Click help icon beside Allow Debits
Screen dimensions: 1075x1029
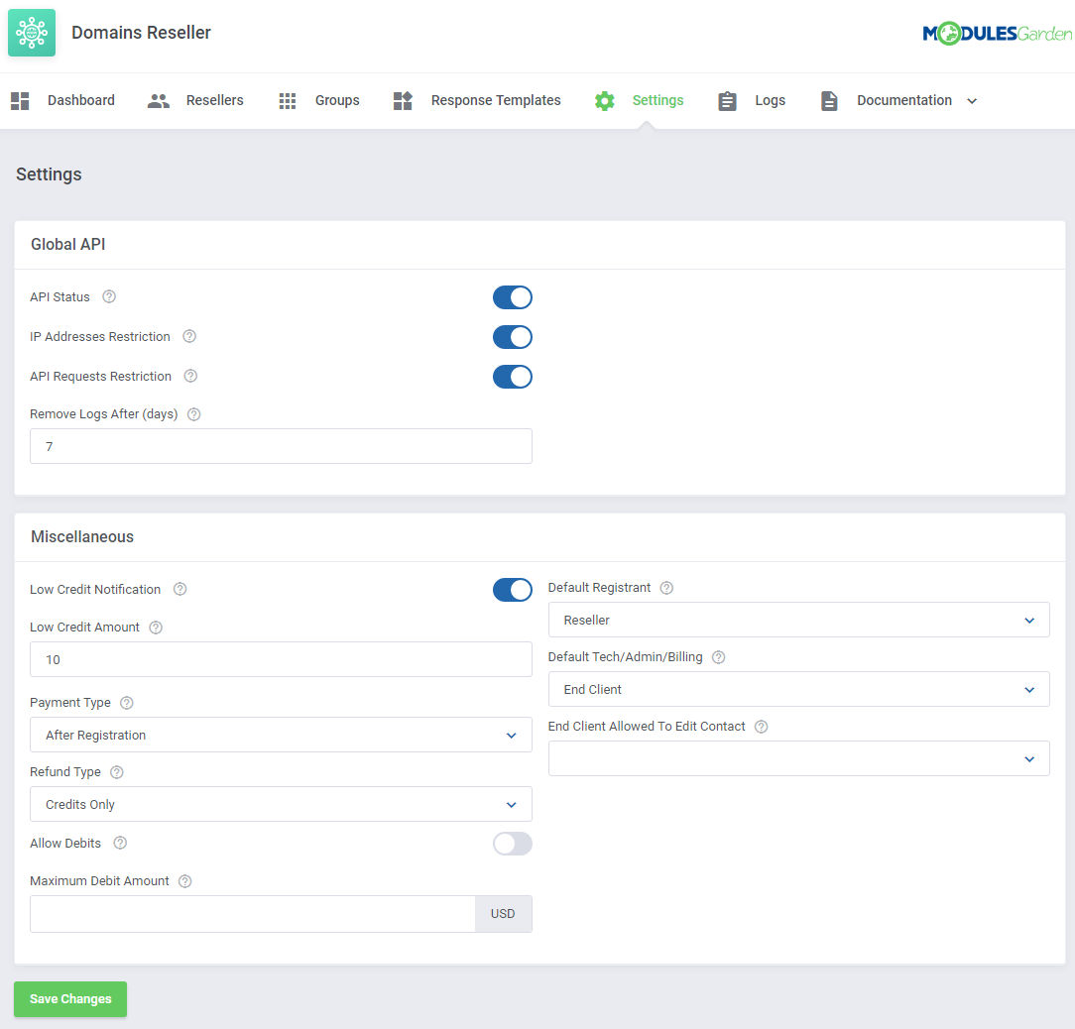tap(120, 844)
